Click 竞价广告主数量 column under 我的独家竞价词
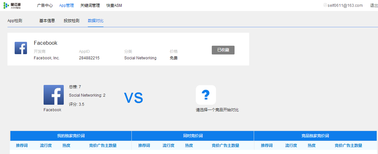 103,145
